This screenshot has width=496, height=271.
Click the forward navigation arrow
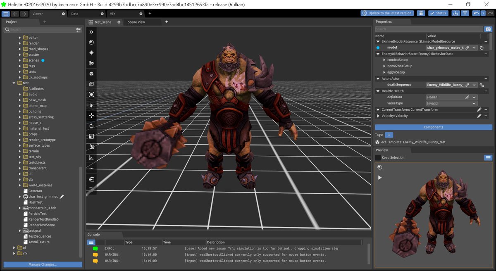[x=24, y=14]
